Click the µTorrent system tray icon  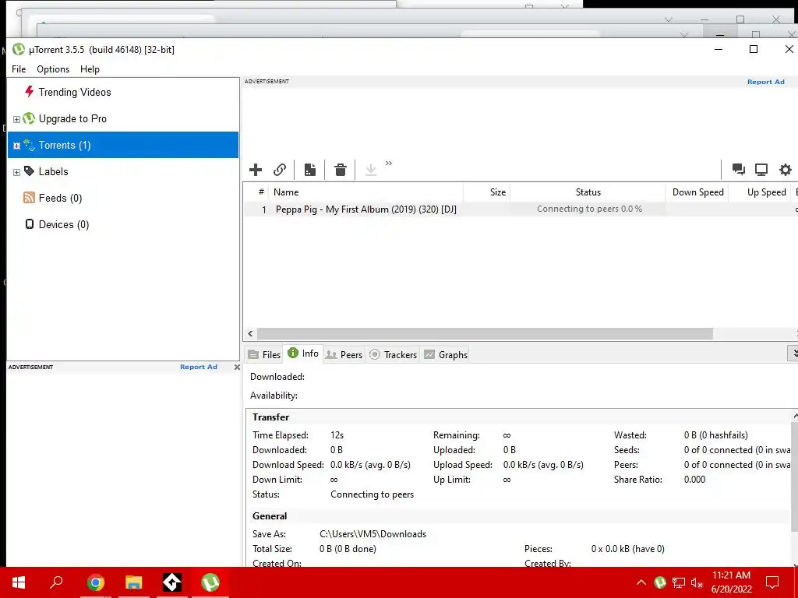659,582
